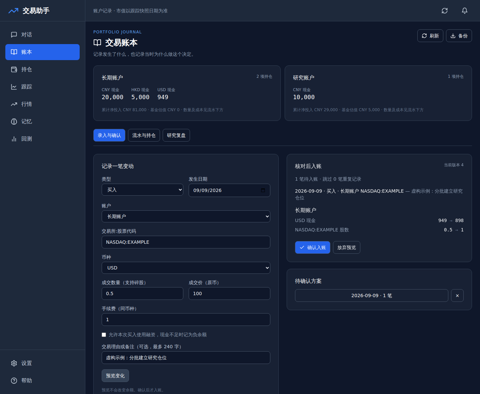
Task: Select the 账本 ledger sidebar item
Action: [42, 52]
